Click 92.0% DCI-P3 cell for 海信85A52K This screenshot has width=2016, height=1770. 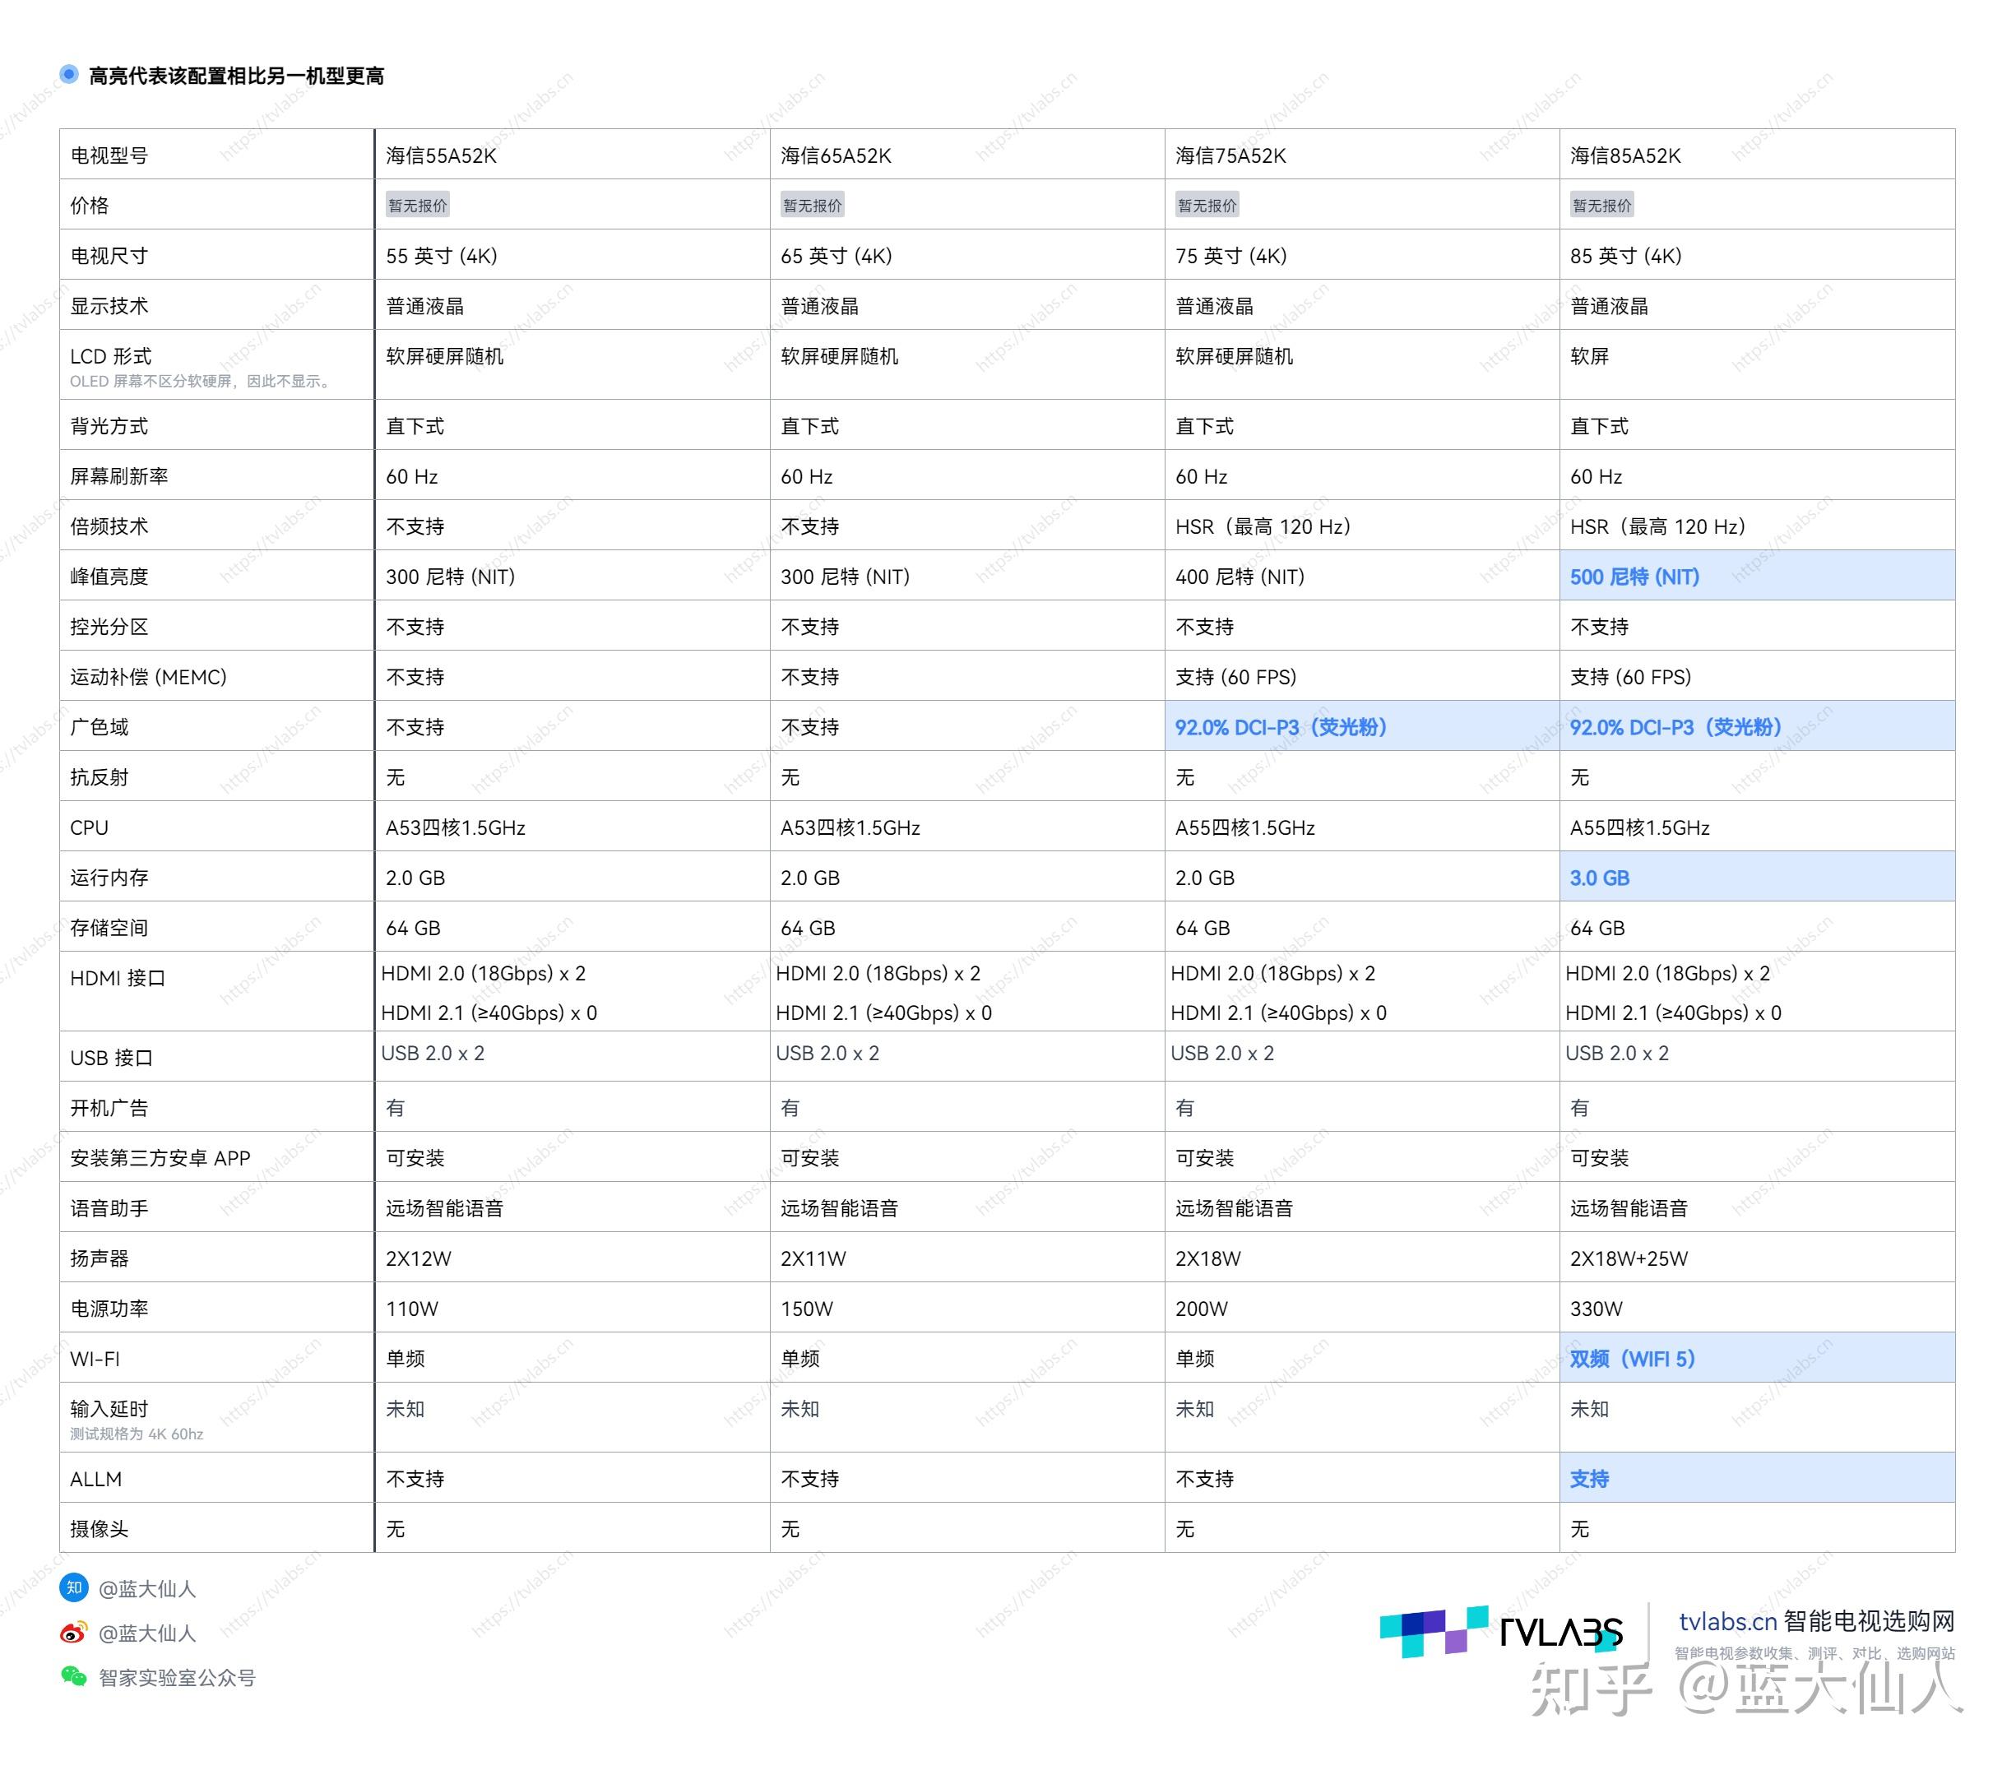(1757, 727)
